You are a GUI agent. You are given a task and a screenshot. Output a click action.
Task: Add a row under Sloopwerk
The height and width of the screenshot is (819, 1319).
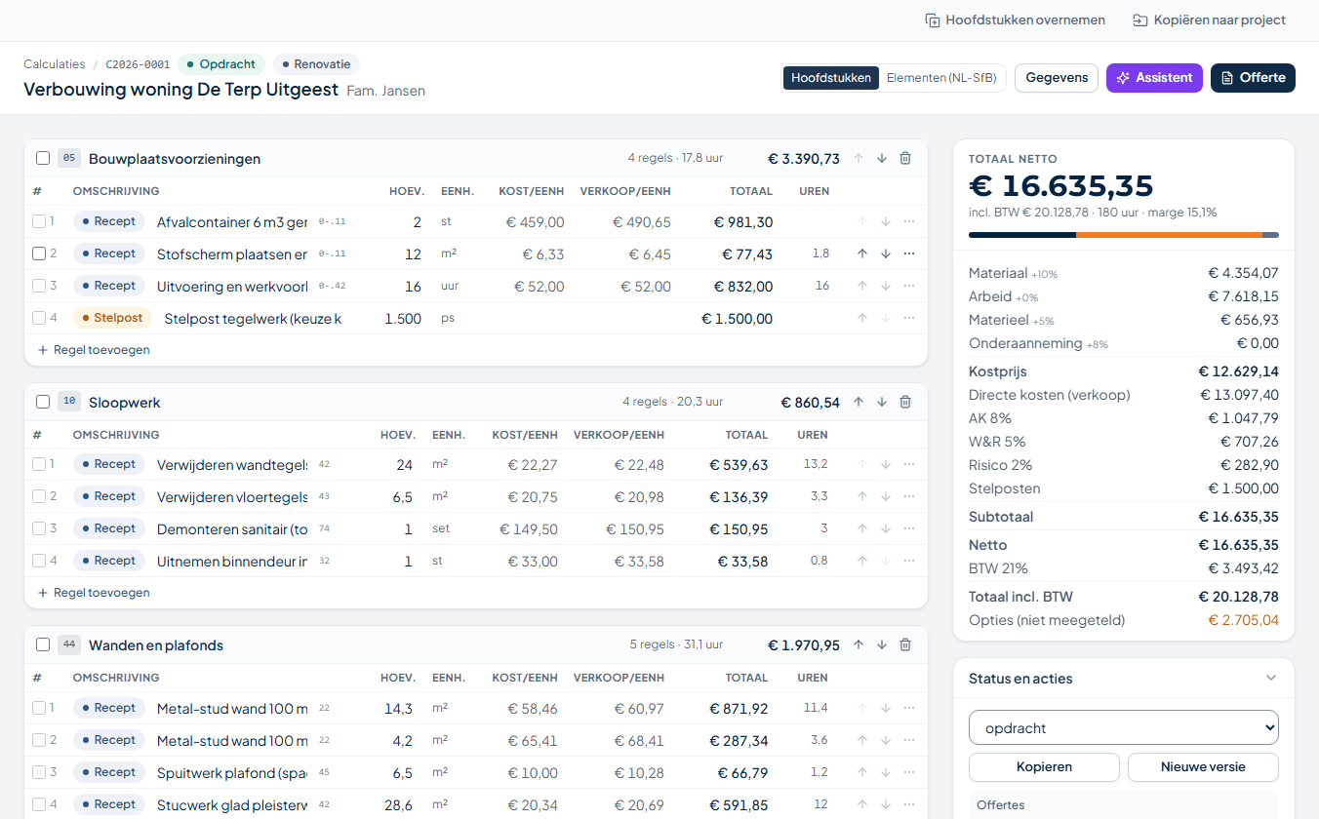(94, 592)
